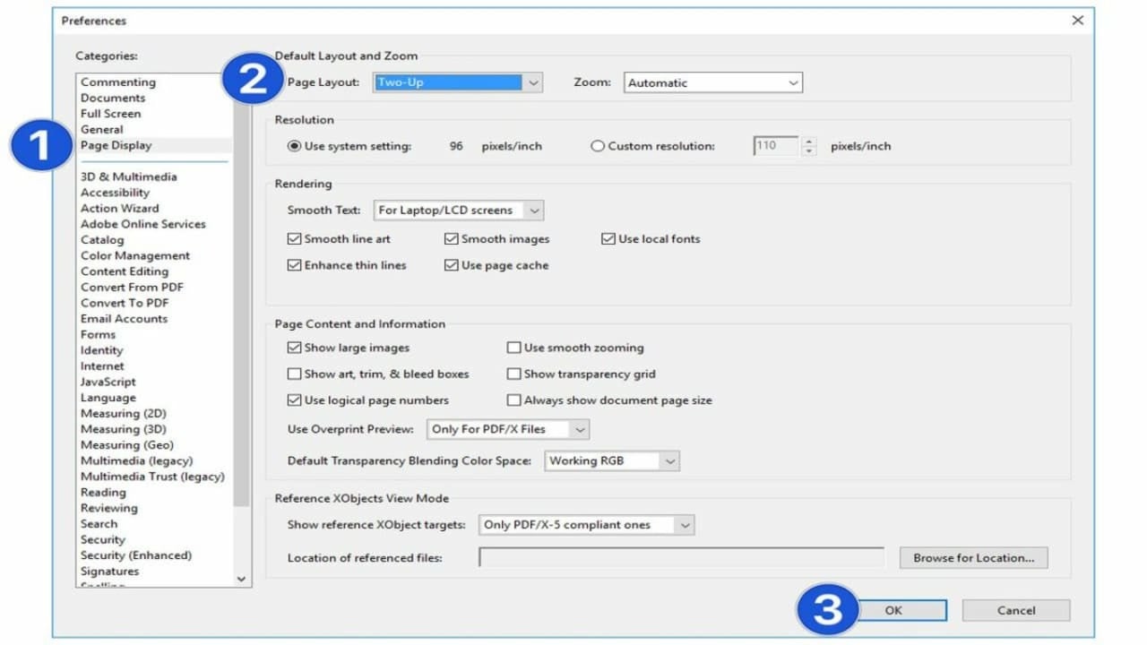Enable Always show document page size

pyautogui.click(x=514, y=400)
